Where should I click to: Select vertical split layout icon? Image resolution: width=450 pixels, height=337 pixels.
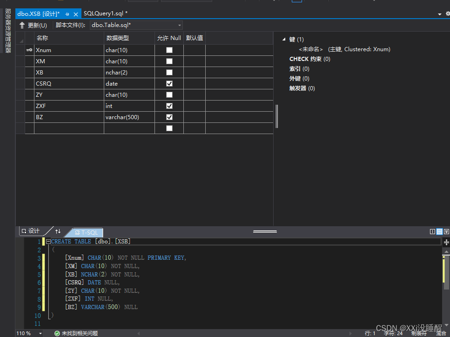coord(432,231)
